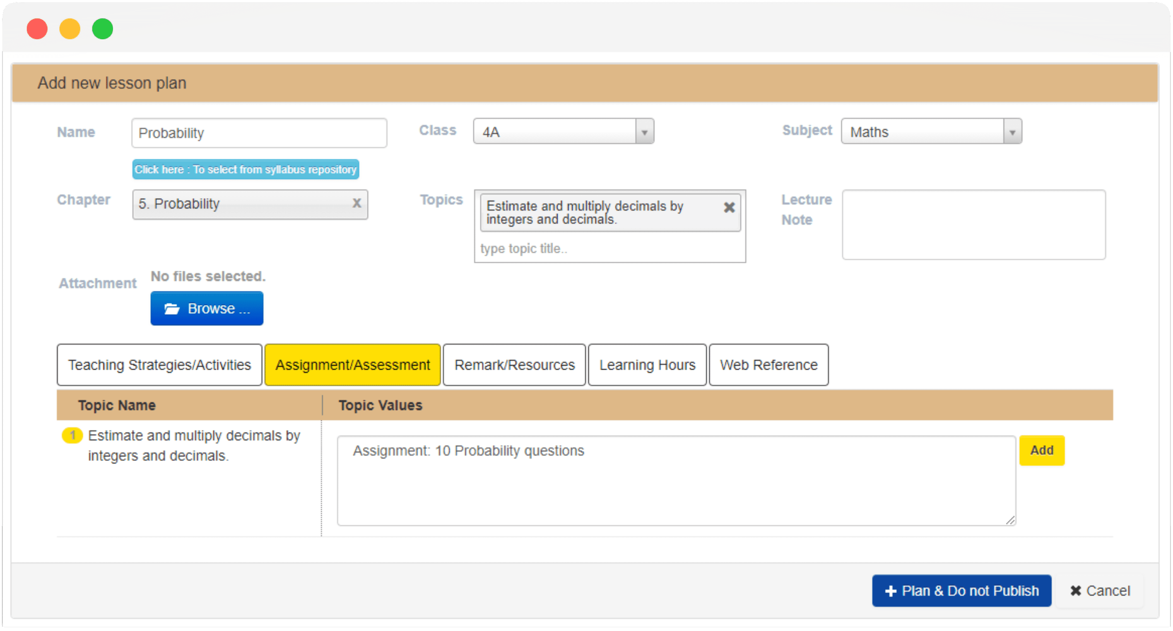Click the yellow number 1 topic badge
Viewport: 1173px width, 631px height.
coord(72,435)
